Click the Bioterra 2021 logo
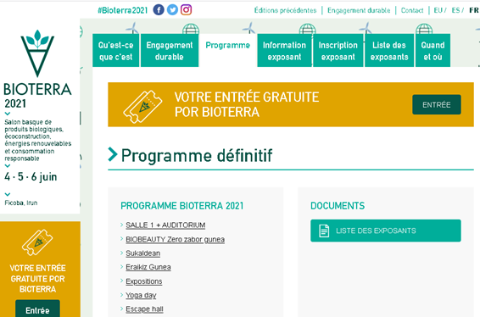Screen dimensions: 480x317 (37, 70)
